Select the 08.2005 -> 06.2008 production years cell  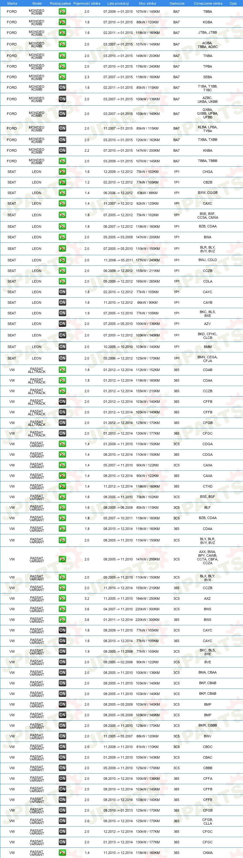(x=118, y=508)
